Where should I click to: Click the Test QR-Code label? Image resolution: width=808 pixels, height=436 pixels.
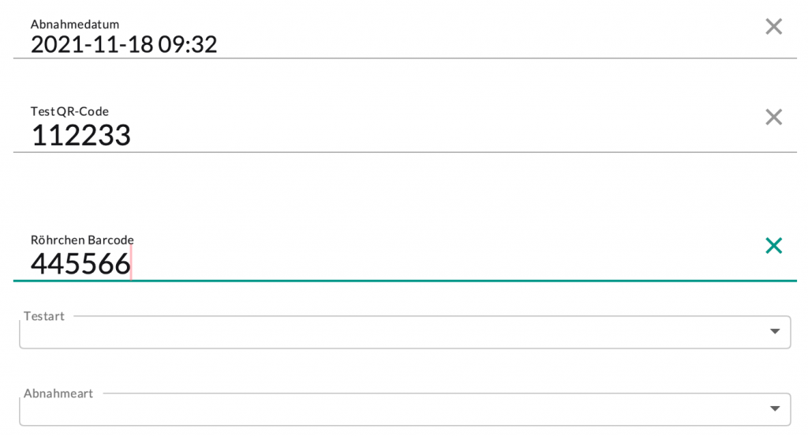click(69, 111)
